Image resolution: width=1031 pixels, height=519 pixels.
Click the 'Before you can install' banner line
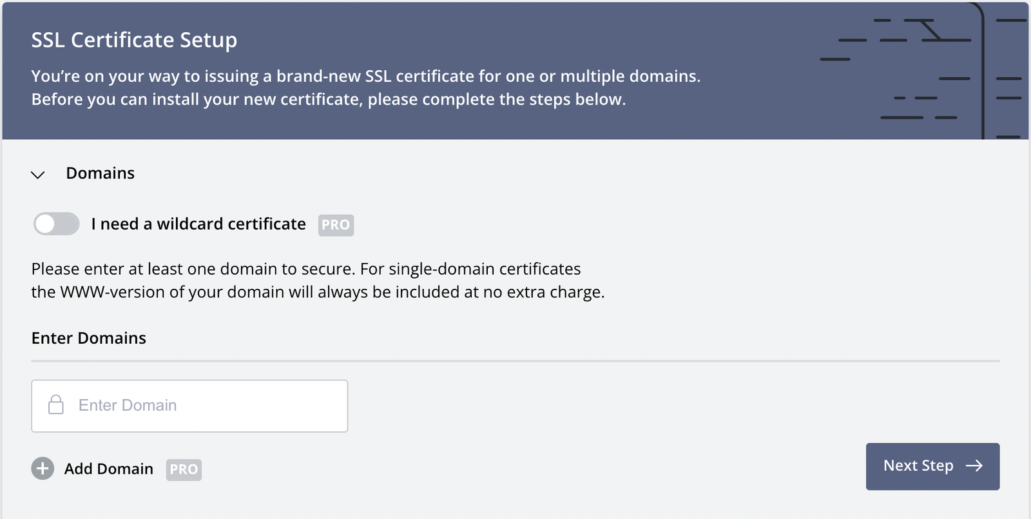329,99
